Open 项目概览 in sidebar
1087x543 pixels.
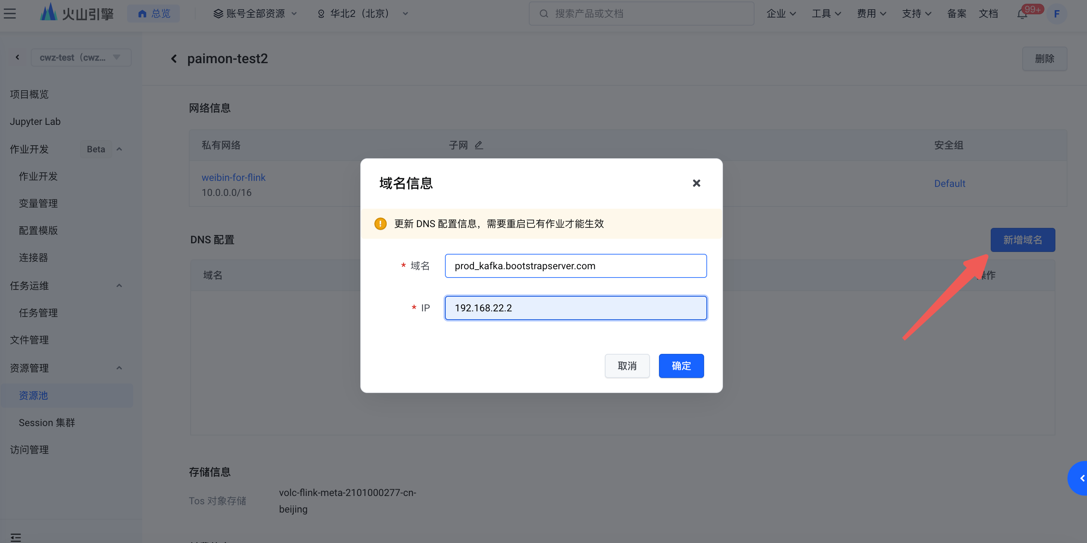(30, 94)
